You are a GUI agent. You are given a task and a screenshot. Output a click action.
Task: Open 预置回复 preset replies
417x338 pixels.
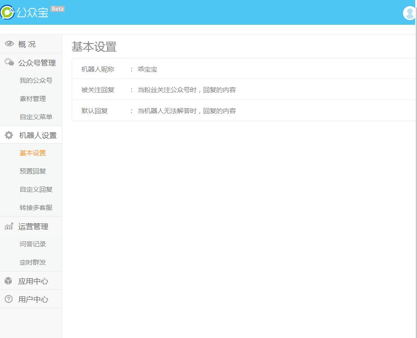(x=32, y=171)
